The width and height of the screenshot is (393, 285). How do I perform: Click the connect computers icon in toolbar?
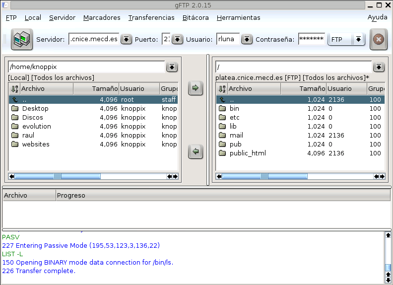22,39
